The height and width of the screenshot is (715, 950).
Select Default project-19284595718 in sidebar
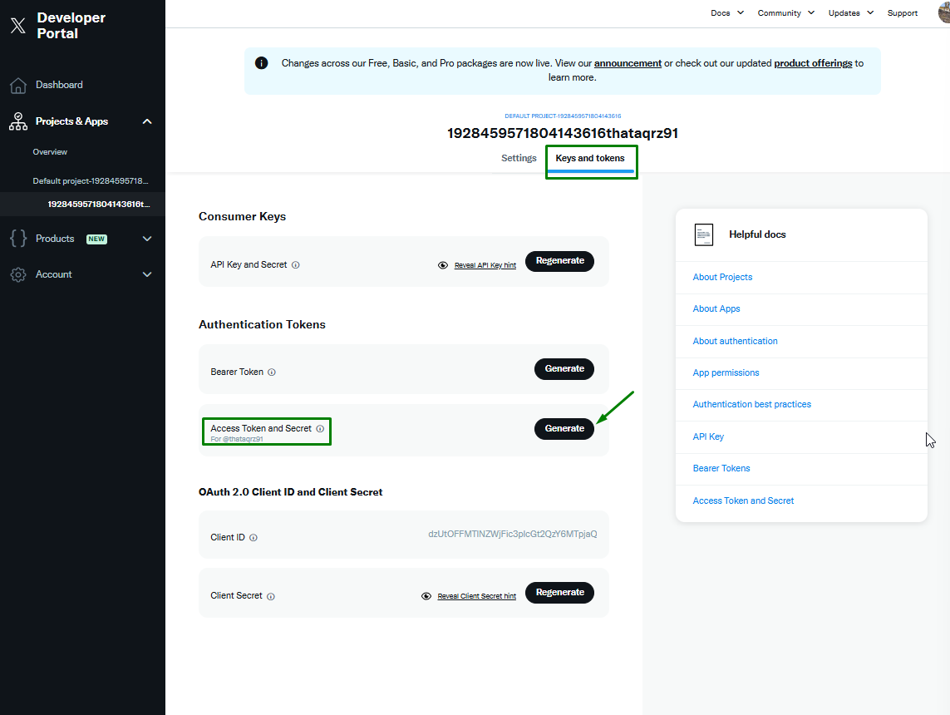(91, 181)
